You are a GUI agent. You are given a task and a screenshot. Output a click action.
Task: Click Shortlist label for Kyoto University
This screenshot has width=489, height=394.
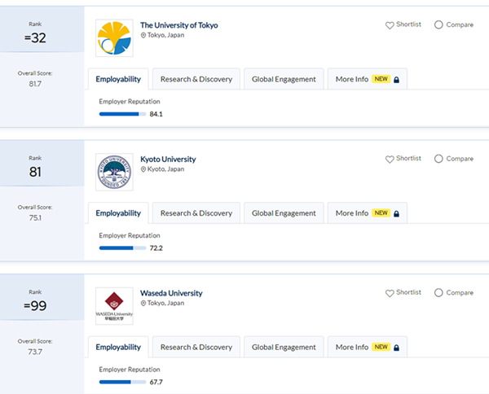[408, 158]
